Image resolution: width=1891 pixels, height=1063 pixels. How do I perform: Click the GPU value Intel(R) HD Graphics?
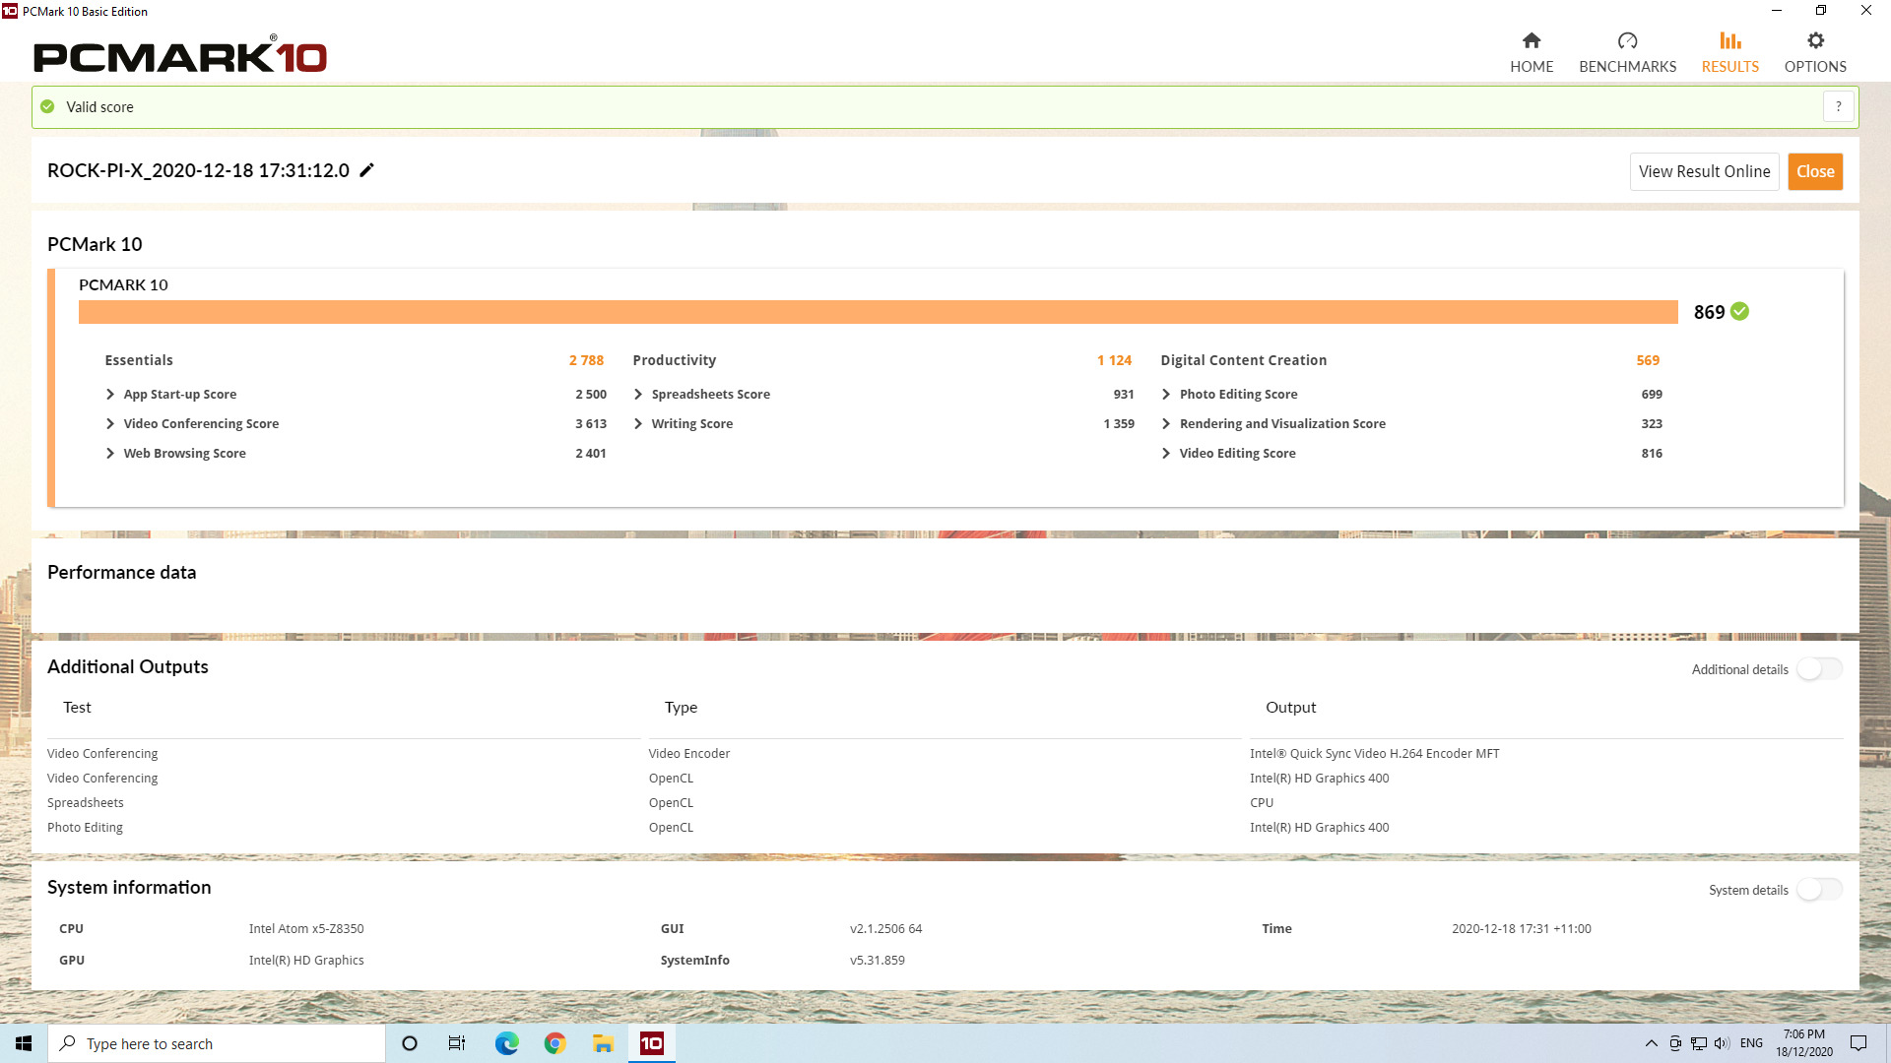306,961
